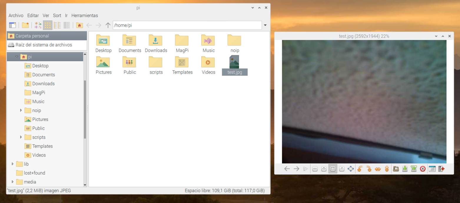Switch to detailed list view

67,25
